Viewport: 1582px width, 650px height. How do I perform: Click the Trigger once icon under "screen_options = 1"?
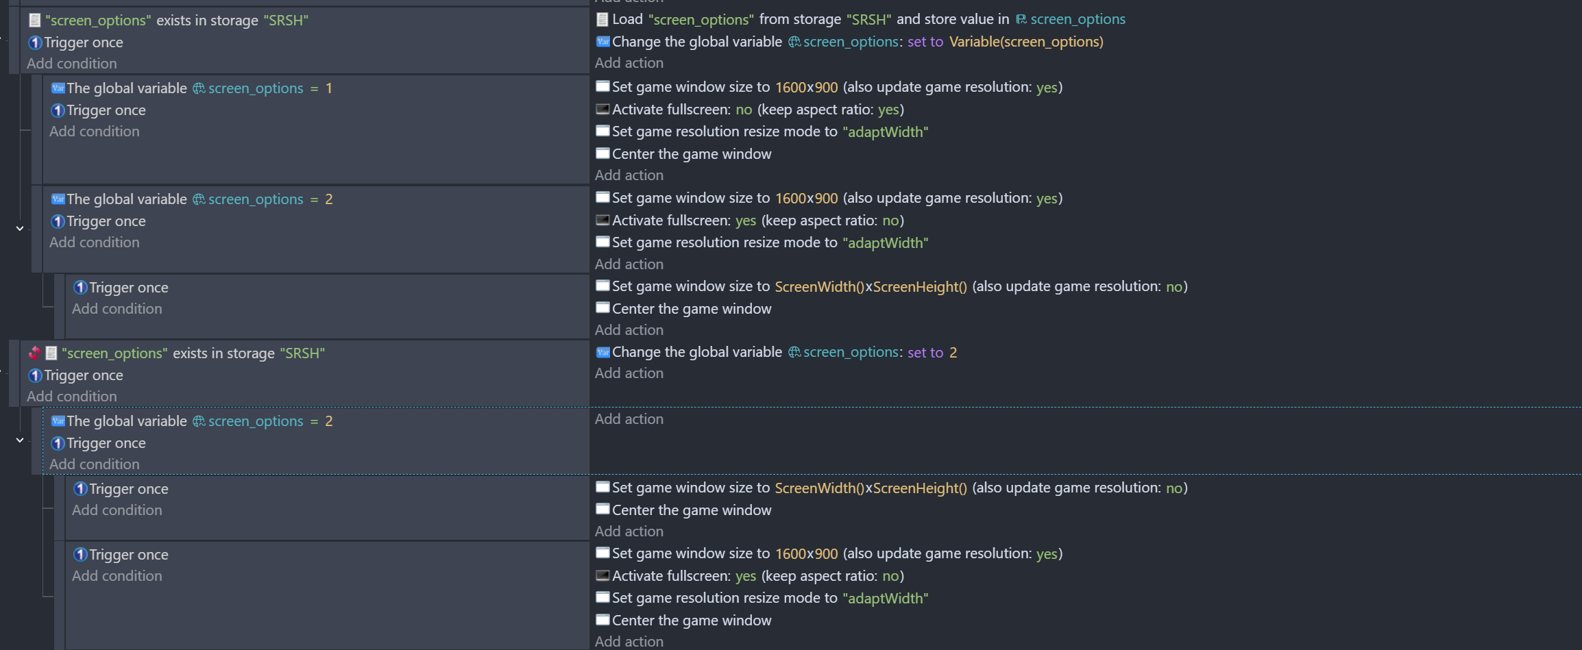point(58,110)
